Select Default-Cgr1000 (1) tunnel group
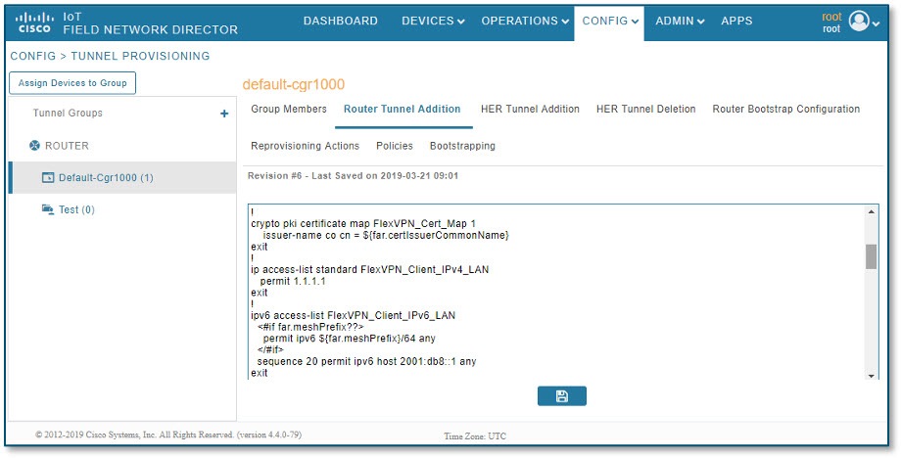This screenshot has height=458, width=901. tap(122, 178)
